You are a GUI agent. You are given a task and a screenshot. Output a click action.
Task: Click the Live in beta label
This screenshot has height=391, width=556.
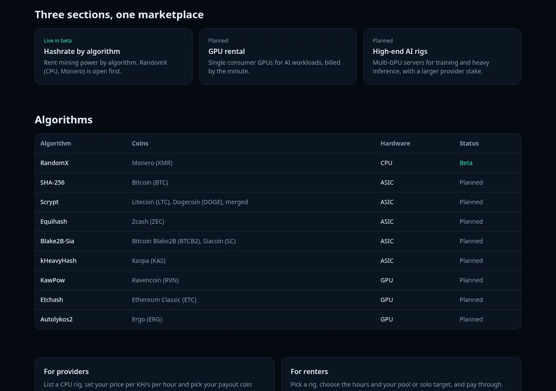[58, 41]
